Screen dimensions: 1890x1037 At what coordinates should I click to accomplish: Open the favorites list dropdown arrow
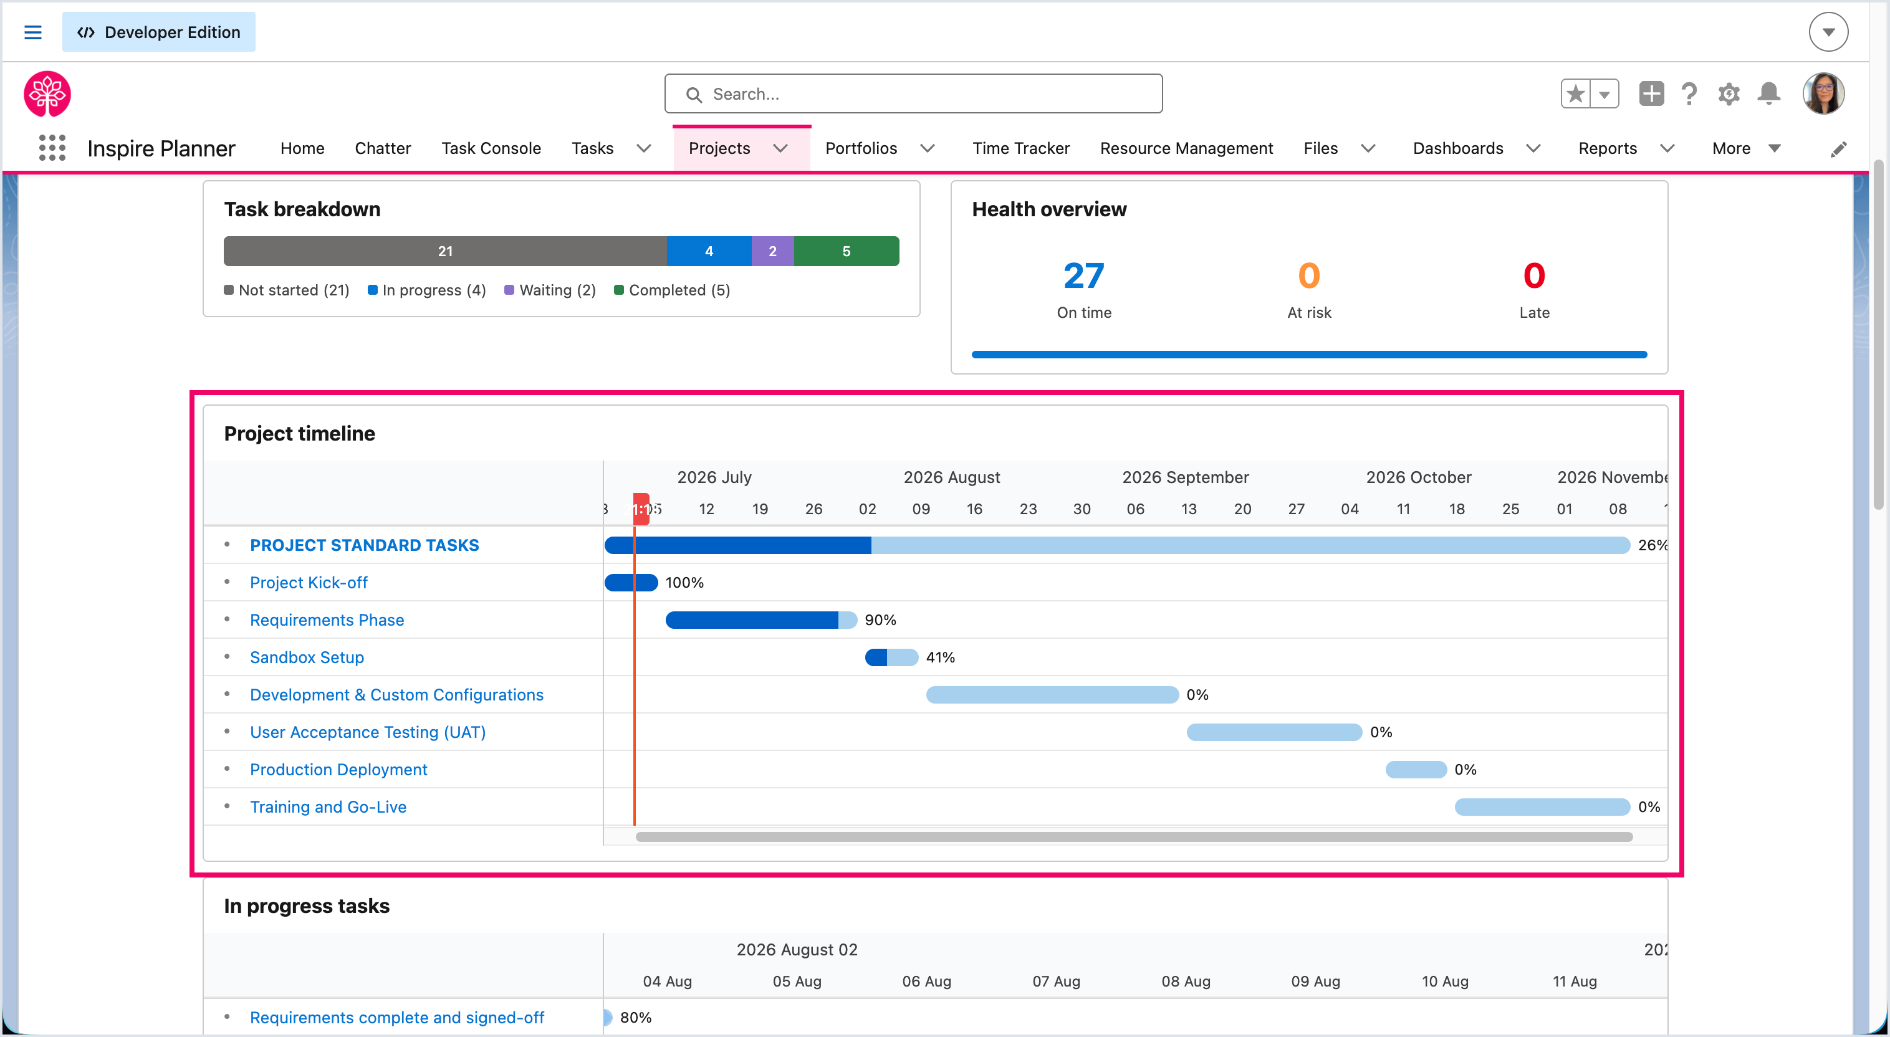1605,94
